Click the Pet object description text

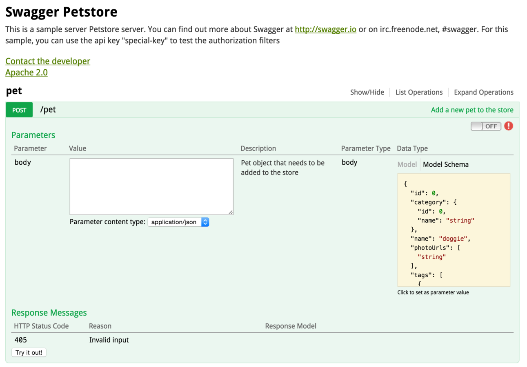pos(282,168)
